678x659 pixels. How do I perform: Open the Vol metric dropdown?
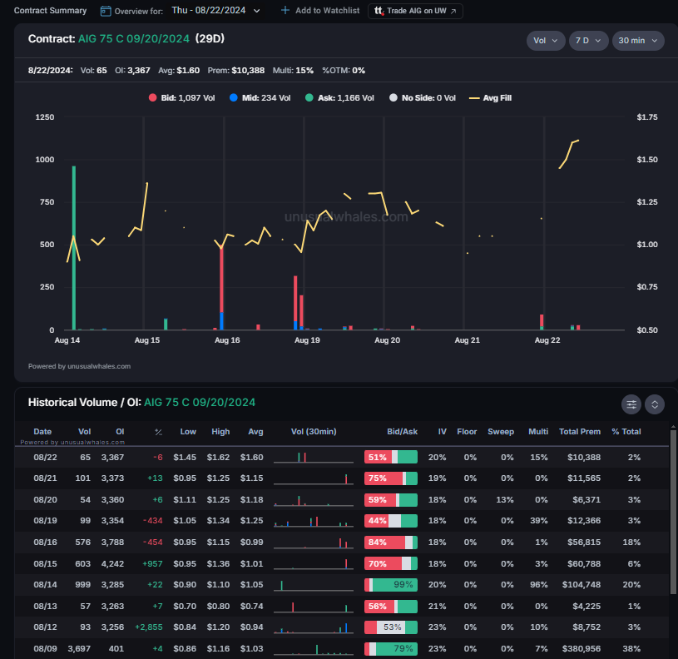546,41
